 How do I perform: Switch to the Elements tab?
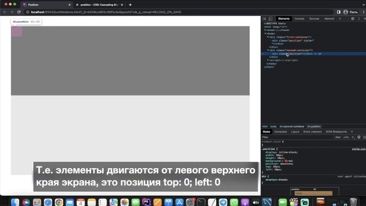click(x=284, y=19)
